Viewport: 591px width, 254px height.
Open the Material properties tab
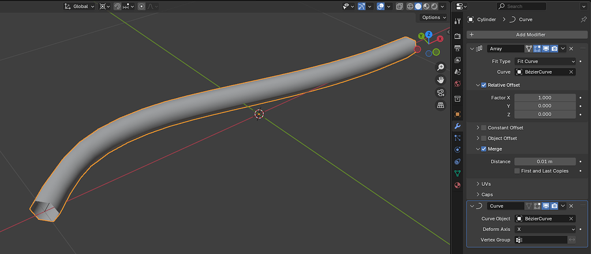(x=457, y=185)
